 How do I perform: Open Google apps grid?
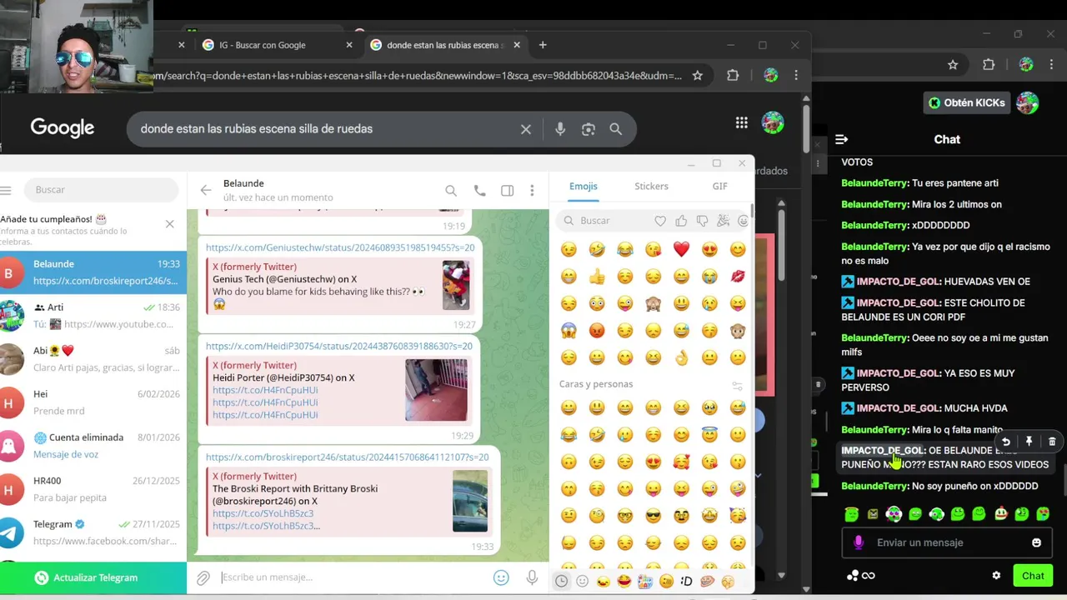(741, 123)
